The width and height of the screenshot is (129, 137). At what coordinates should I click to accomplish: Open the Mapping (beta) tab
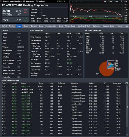(108, 26)
